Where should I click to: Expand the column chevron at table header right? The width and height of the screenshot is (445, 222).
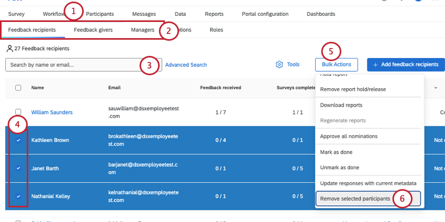pyautogui.click(x=436, y=88)
